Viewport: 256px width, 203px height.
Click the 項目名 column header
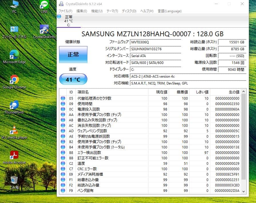[112, 92]
